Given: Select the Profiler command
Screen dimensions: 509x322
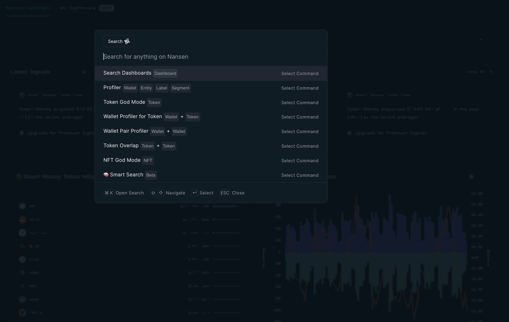Looking at the screenshot, I should point(211,88).
